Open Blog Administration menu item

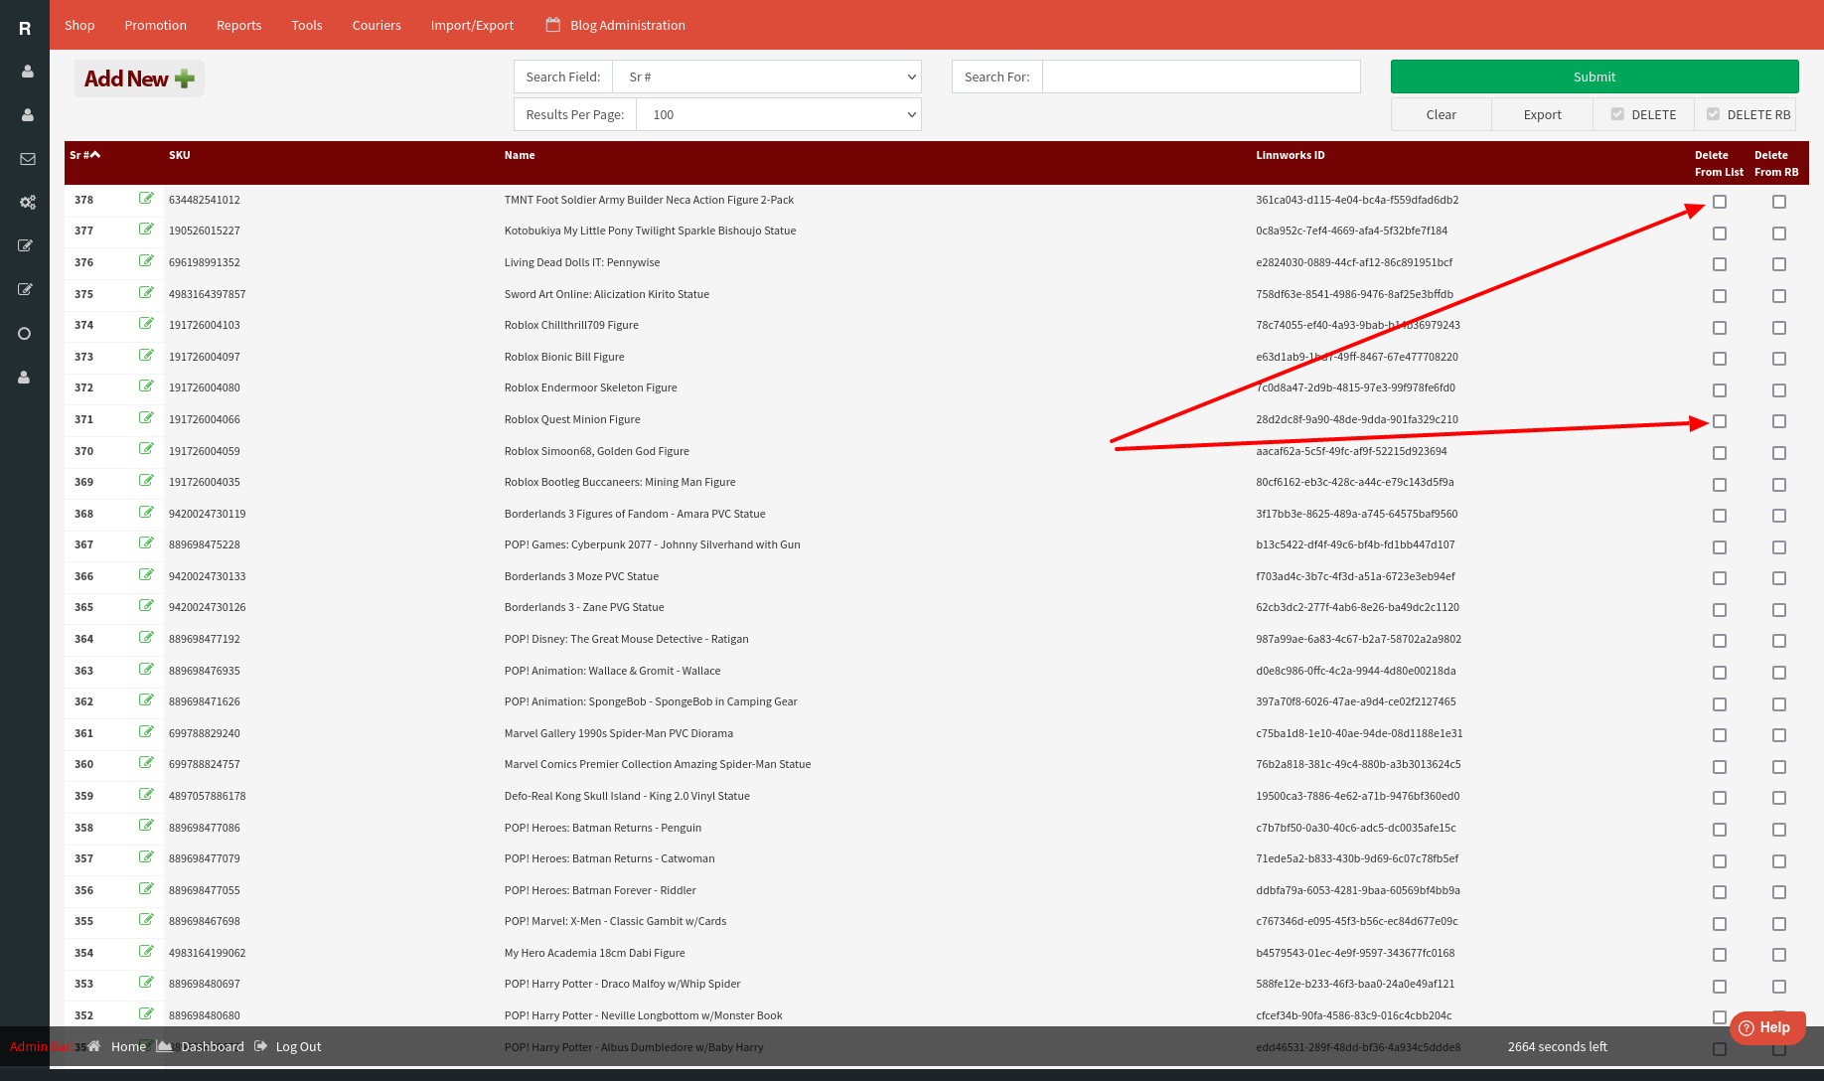point(616,25)
